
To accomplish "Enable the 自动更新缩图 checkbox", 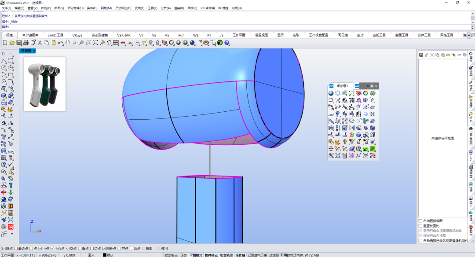I will pyautogui.click(x=420, y=221).
